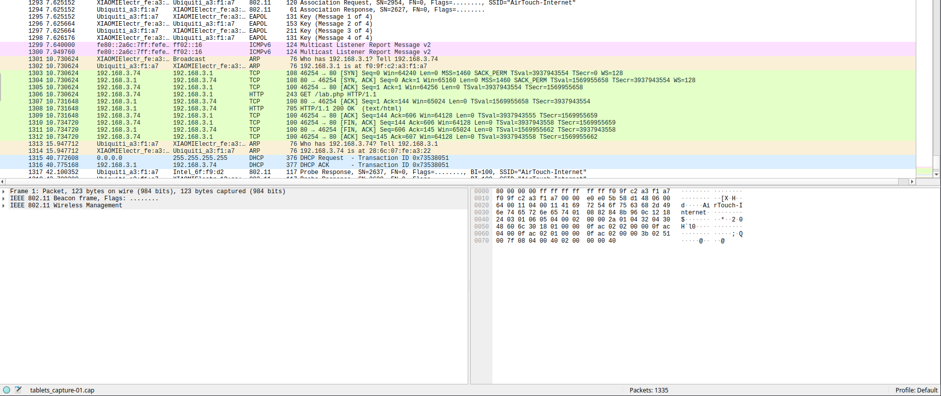Select HTTP GET /lab.php packet 1306

point(458,94)
